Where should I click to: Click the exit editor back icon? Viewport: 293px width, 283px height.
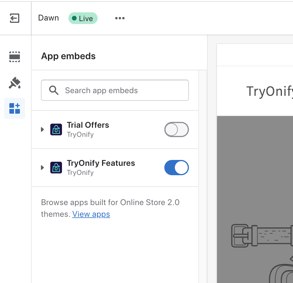point(15,18)
